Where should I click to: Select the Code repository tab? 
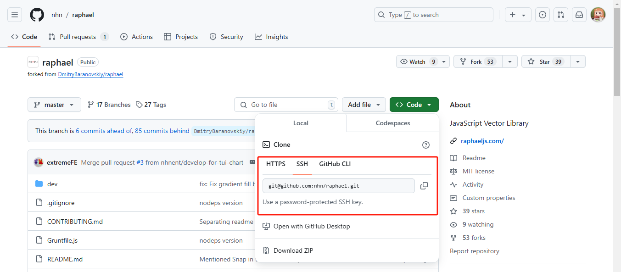pyautogui.click(x=24, y=37)
